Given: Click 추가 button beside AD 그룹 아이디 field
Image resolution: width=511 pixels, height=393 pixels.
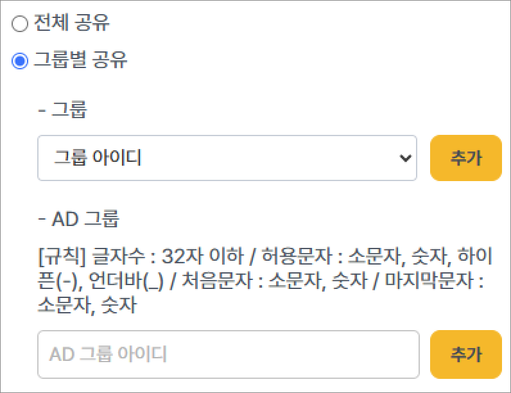Looking at the screenshot, I should tap(465, 354).
